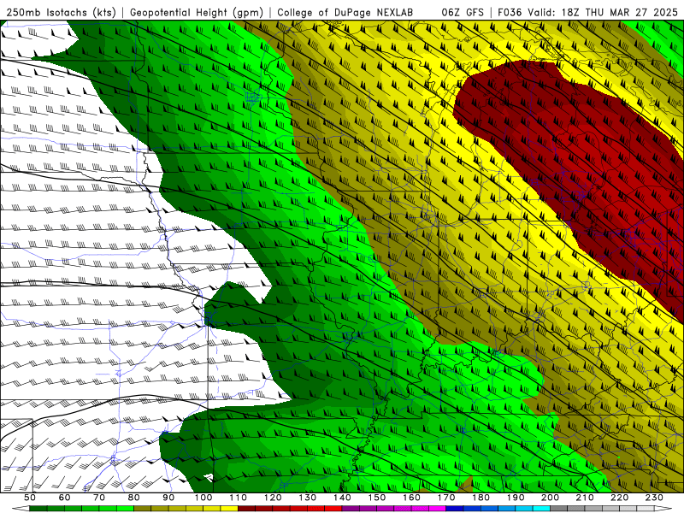Click the 160 label on the colorbar
Screen dimensions: 684x513
click(411, 498)
